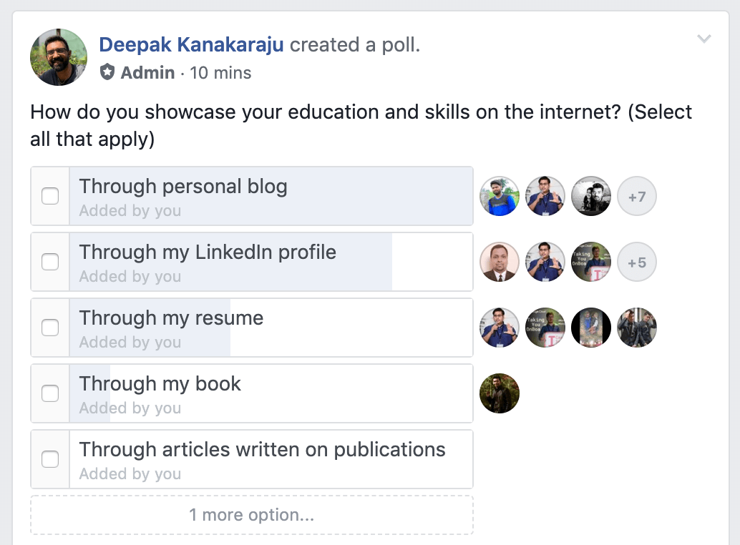Show the +5 additional LinkedIn profile voters

tap(637, 262)
